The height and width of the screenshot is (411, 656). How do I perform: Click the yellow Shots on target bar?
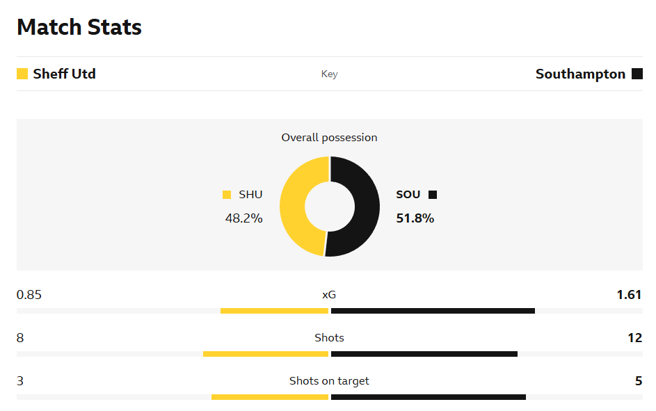[270, 397]
